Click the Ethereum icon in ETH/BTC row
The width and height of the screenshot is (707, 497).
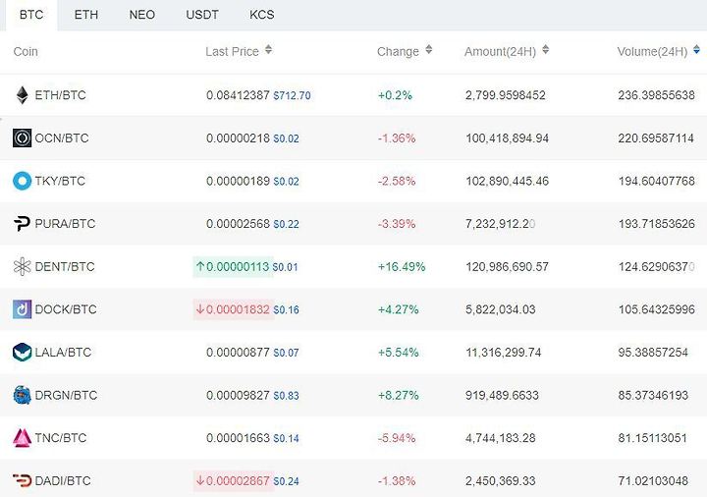coord(22,95)
